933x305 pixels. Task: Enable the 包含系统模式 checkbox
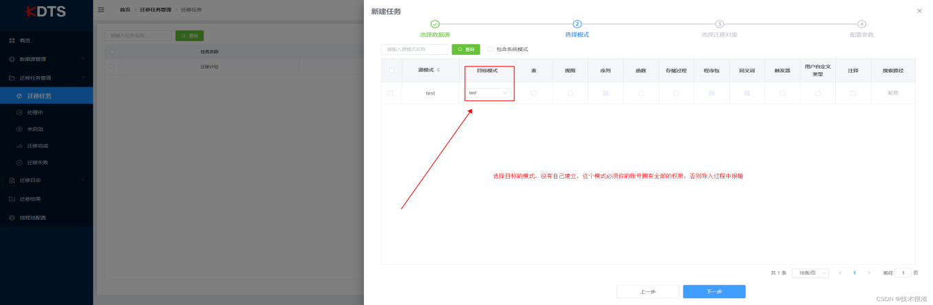coord(490,49)
